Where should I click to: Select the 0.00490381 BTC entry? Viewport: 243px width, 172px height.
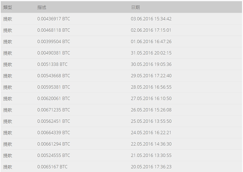click(54, 53)
